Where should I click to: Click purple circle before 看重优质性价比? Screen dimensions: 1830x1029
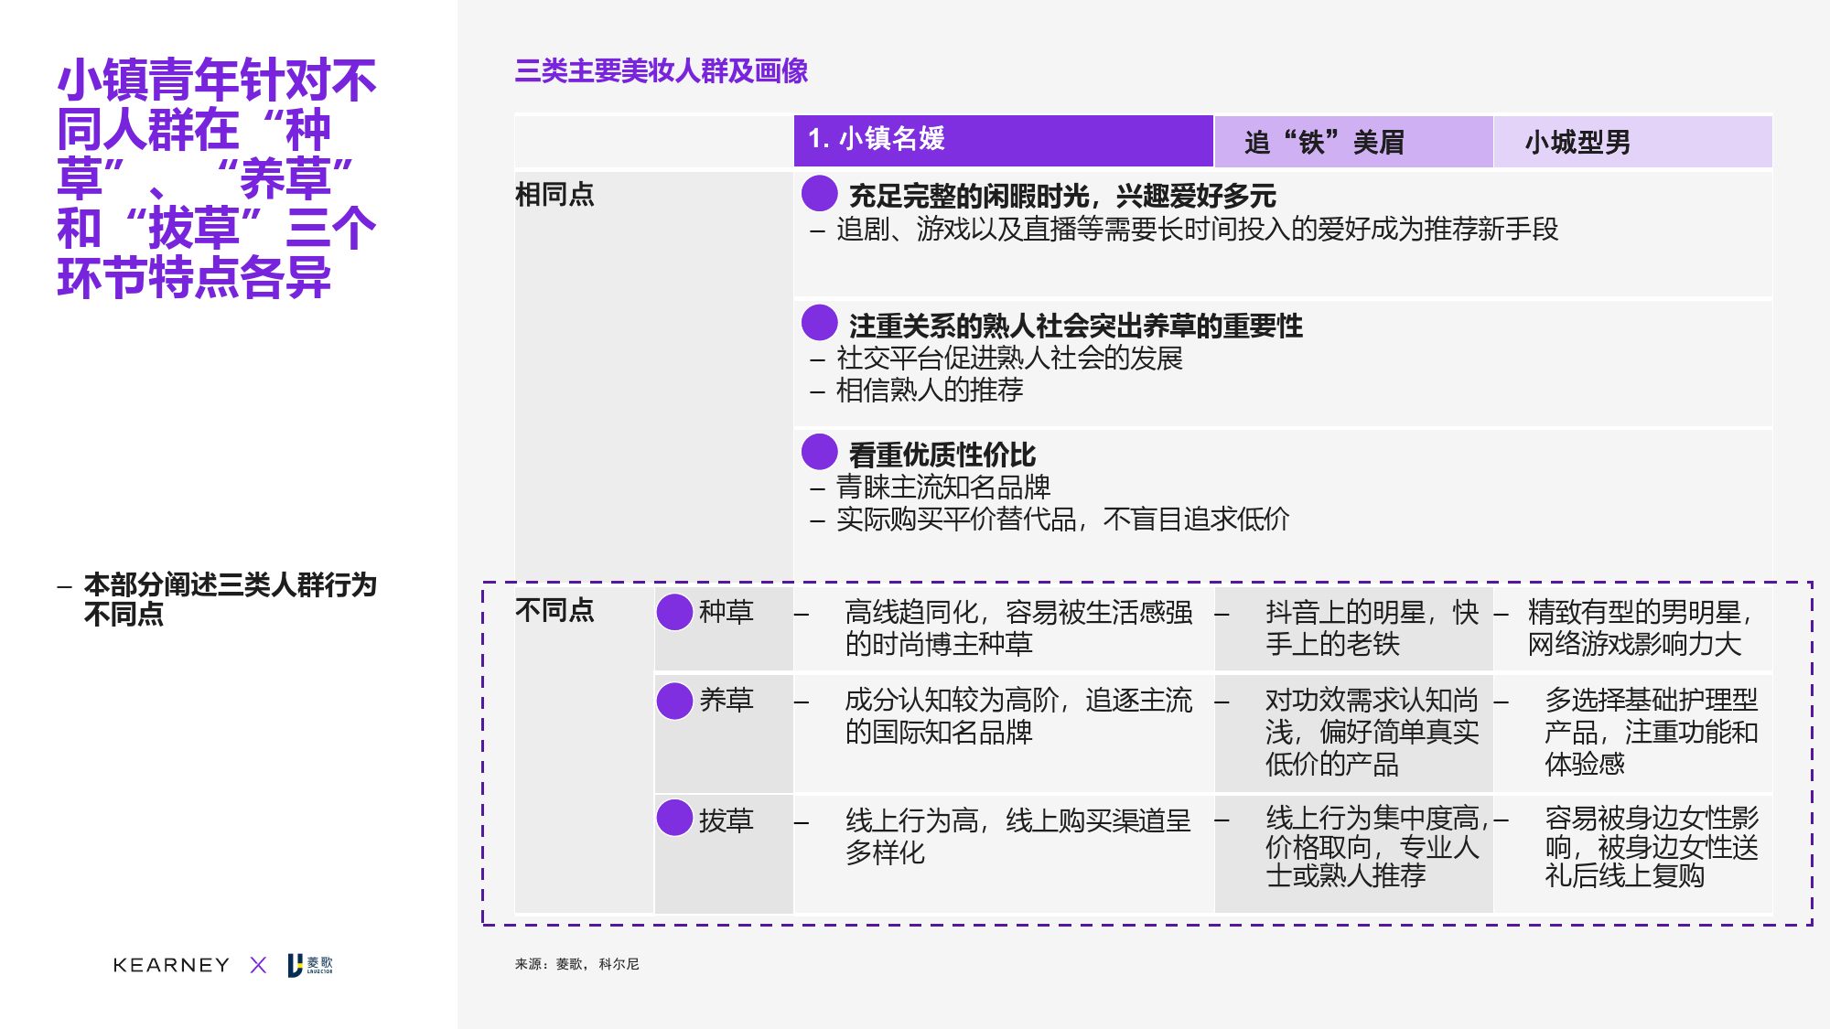(x=819, y=452)
